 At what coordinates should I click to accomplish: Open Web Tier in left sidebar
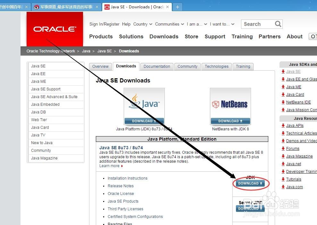coord(56,120)
